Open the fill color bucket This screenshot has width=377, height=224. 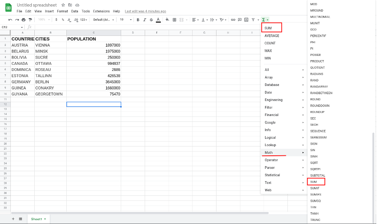(167, 20)
